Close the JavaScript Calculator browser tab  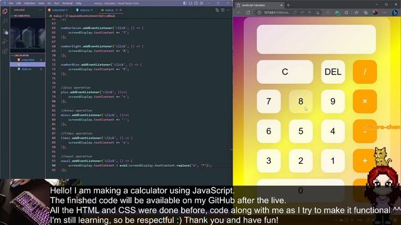coord(281,5)
